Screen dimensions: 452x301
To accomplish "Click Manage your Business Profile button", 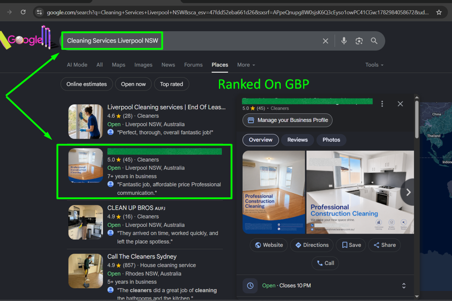I will tap(287, 120).
